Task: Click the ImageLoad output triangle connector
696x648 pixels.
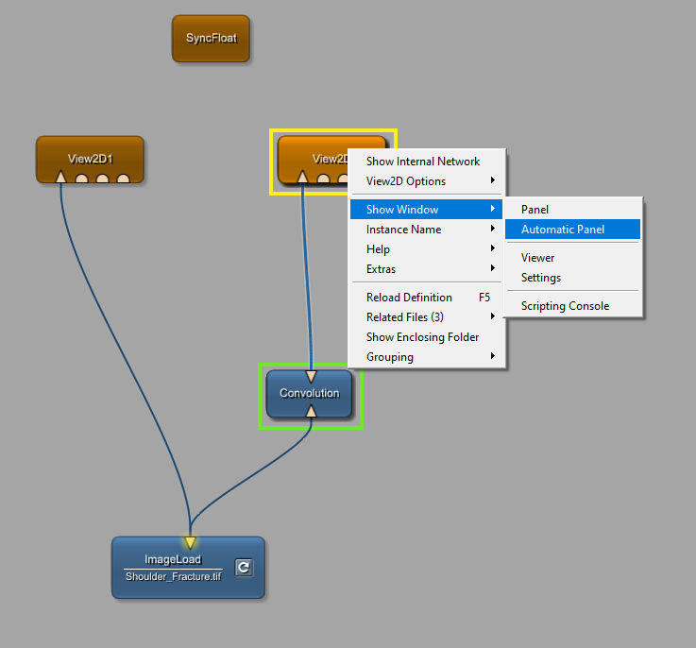Action: click(x=190, y=542)
